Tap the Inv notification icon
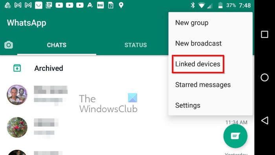Screen dimensions: 275x155 (100, 5)
